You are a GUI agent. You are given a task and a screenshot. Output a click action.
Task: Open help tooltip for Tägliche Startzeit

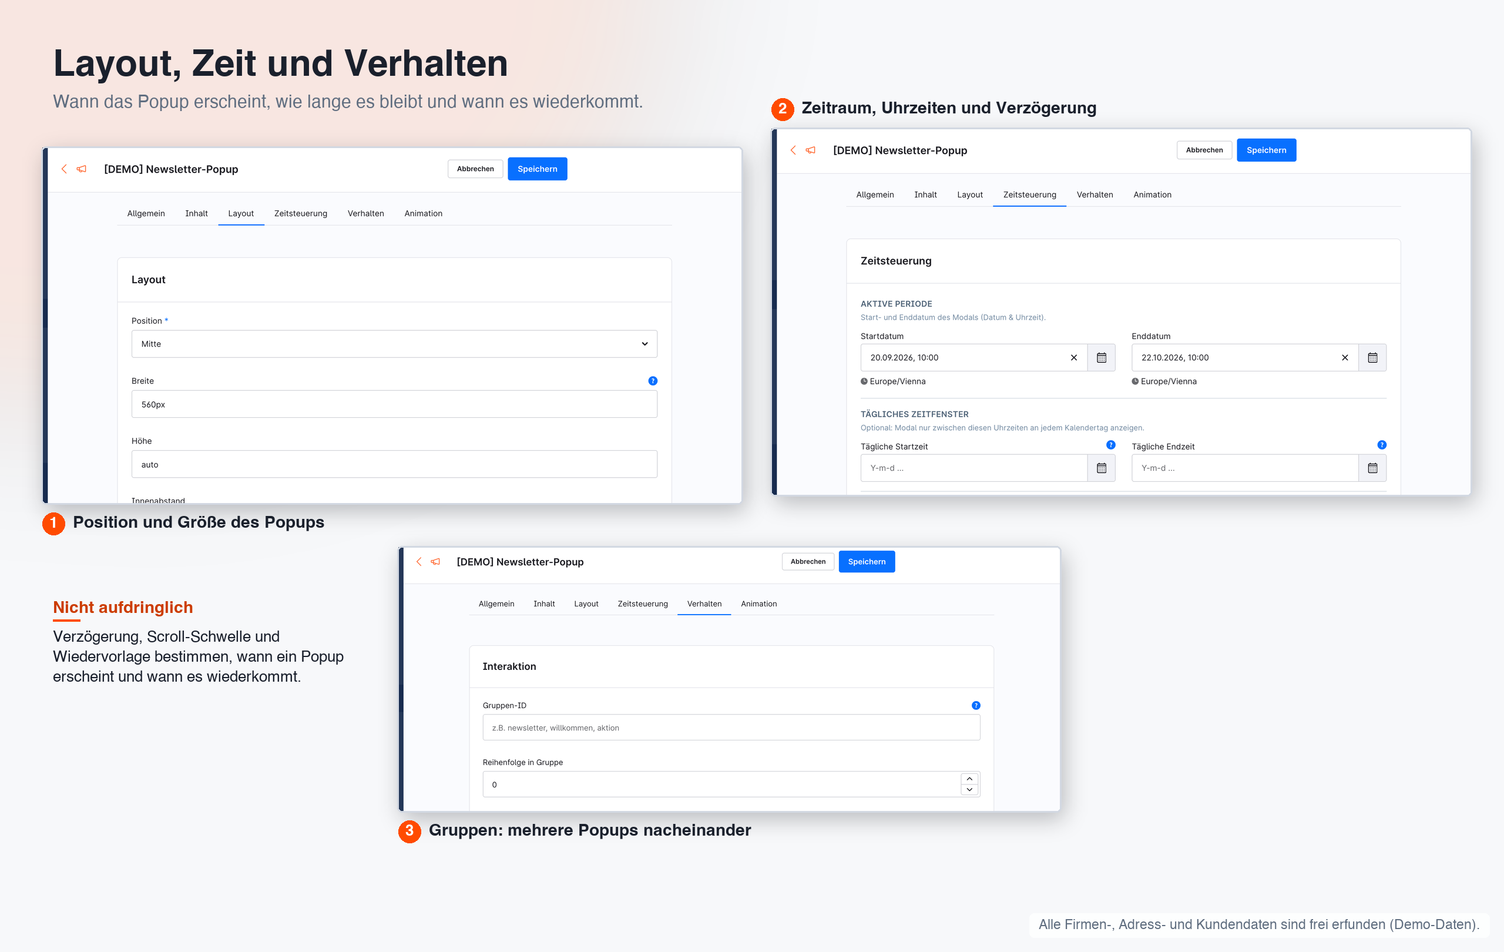(x=1110, y=445)
